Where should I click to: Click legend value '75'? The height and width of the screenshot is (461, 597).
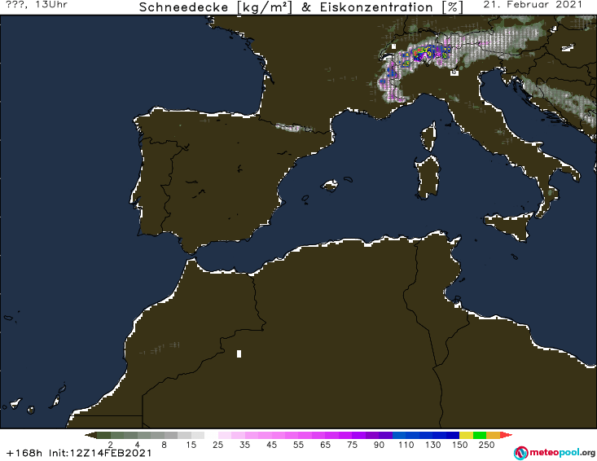352,445
